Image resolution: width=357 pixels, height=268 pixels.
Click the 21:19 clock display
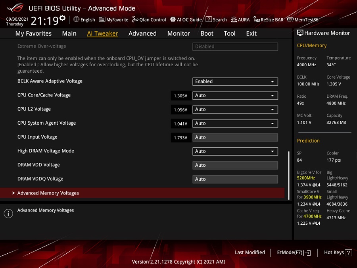[x=45, y=21]
